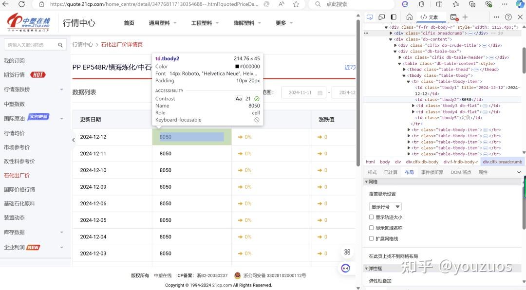Select the td tbody2 8050 DOM node
The width and height of the screenshot is (526, 290).
[x=449, y=100]
